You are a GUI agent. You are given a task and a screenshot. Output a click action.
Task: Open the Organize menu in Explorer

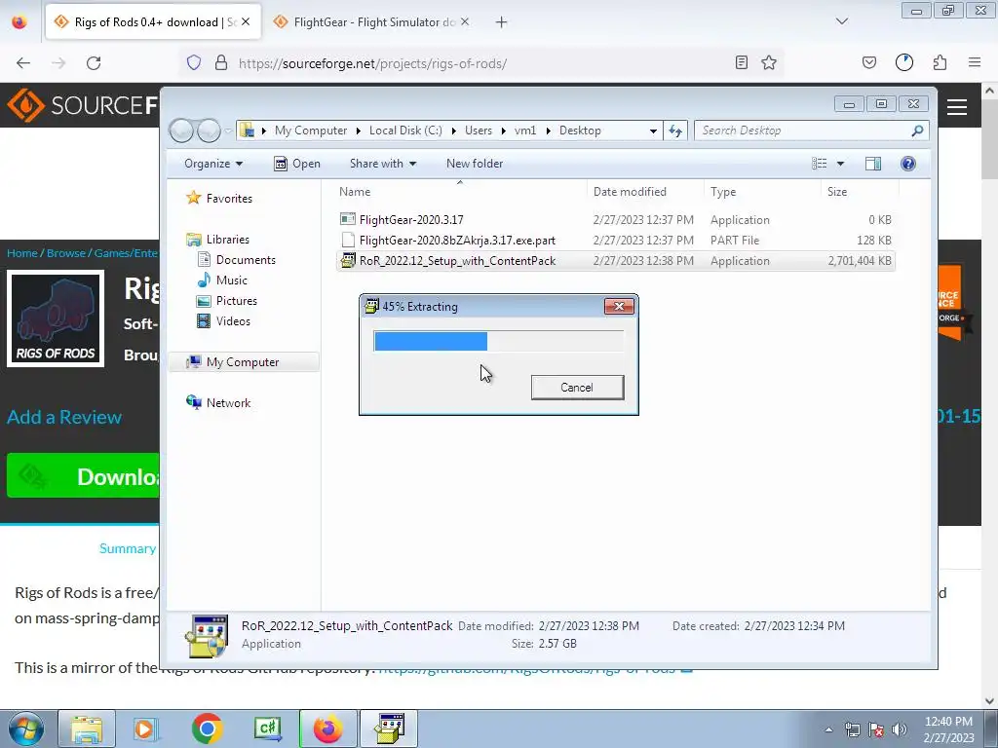point(213,164)
